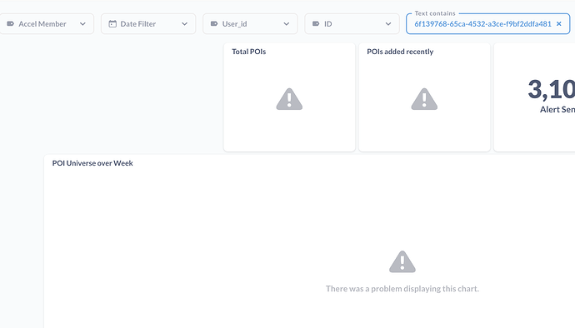This screenshot has height=328, width=575.
Task: Click the label icon beside User_id
Action: click(x=214, y=24)
